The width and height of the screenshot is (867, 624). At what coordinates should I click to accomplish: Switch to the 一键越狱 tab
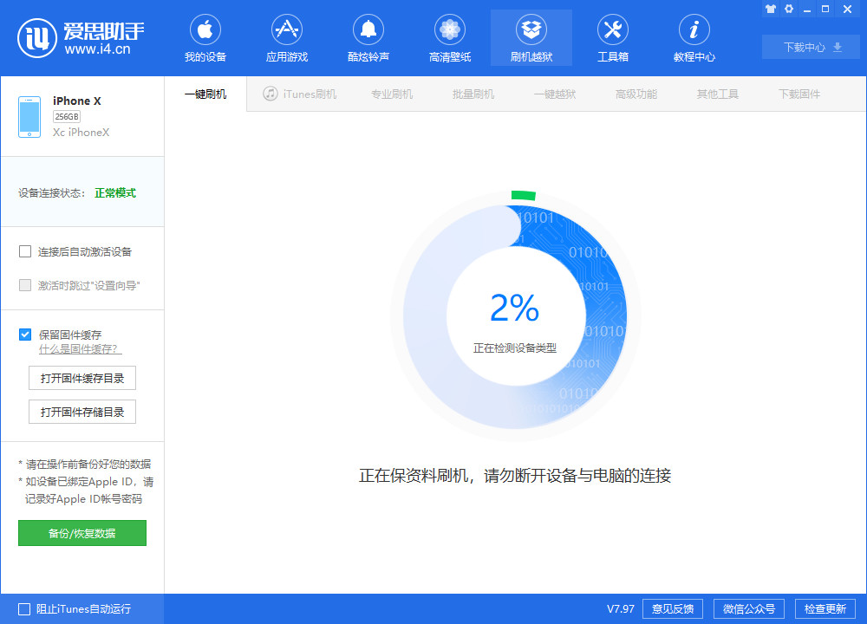tap(556, 94)
